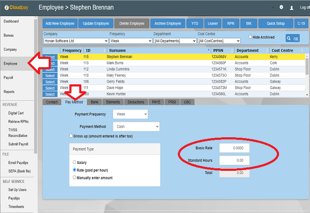310x213 pixels.
Task: Select the Salary payment type
Action: 74,163
